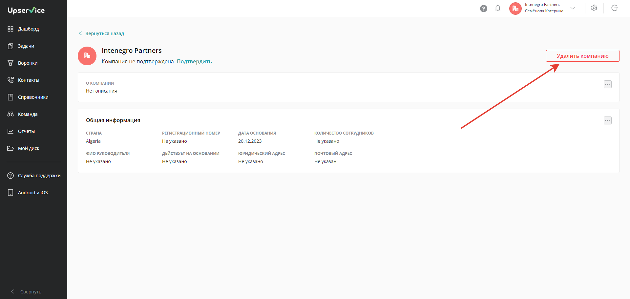Click the value under Регистрационный номер
Viewport: 630px width, 299px height.
[175, 141]
